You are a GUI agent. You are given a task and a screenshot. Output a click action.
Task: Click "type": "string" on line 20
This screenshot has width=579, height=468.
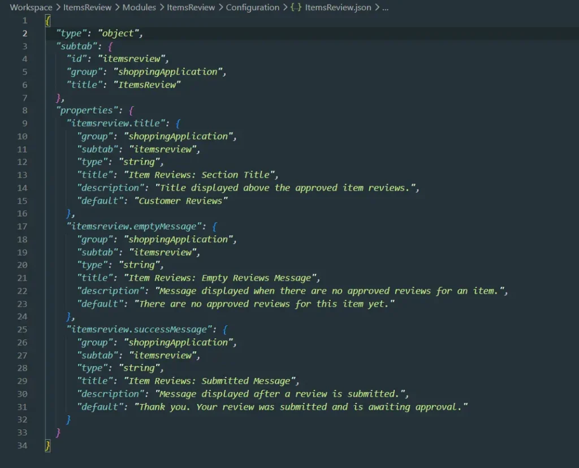120,265
